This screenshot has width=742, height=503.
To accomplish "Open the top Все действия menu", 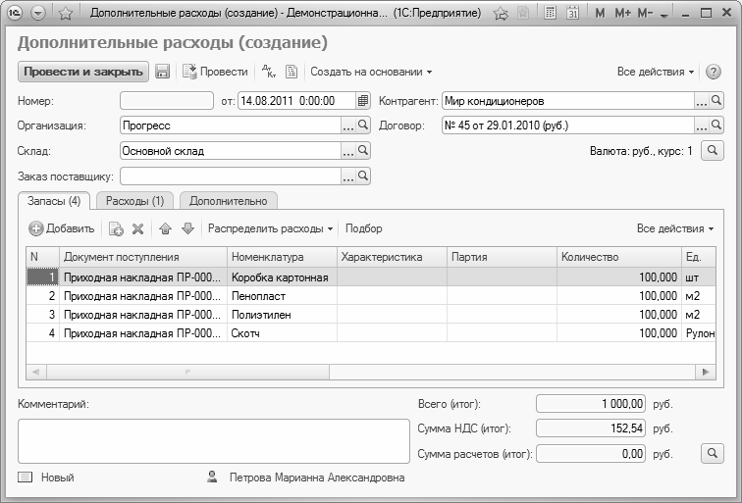I will pyautogui.click(x=656, y=72).
